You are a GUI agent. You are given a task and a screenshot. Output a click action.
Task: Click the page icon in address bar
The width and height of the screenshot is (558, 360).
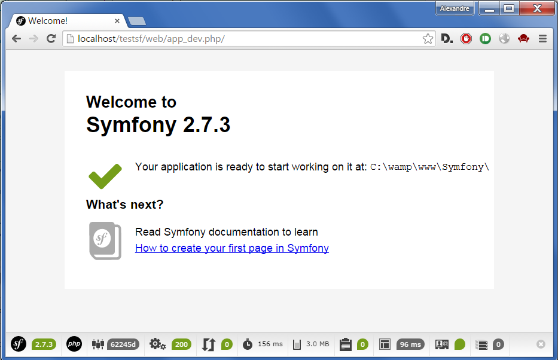[x=71, y=38]
